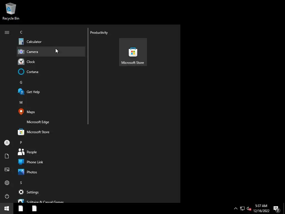Open the notification Action Center icon

tap(277, 208)
